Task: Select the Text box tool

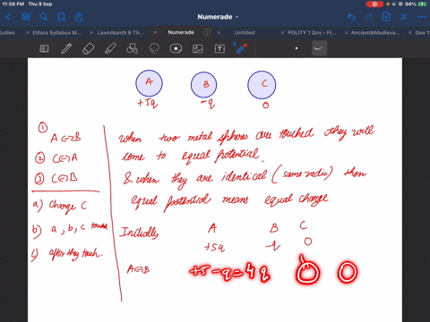Action: tap(219, 48)
